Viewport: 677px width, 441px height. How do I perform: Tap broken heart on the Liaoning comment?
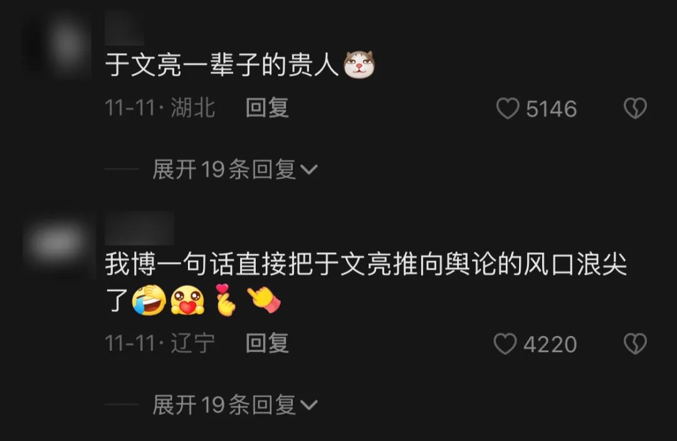[x=635, y=343]
